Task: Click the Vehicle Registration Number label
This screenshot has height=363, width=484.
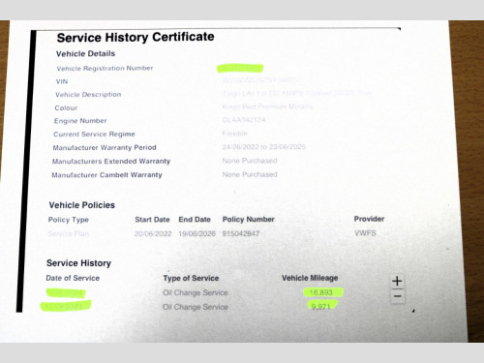Action: click(105, 68)
